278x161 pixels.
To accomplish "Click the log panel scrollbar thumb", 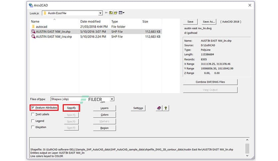I will pyautogui.click(x=247, y=148).
